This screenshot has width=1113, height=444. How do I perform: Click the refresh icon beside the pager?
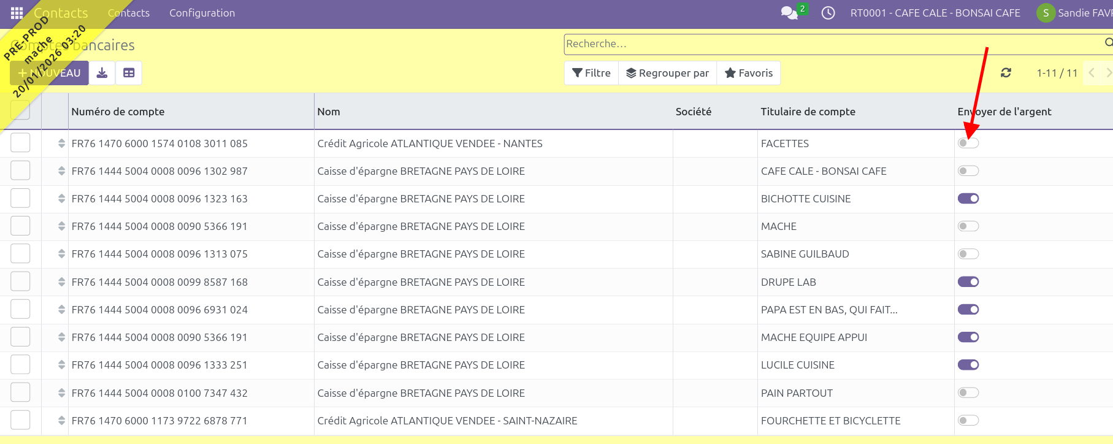pyautogui.click(x=1006, y=73)
